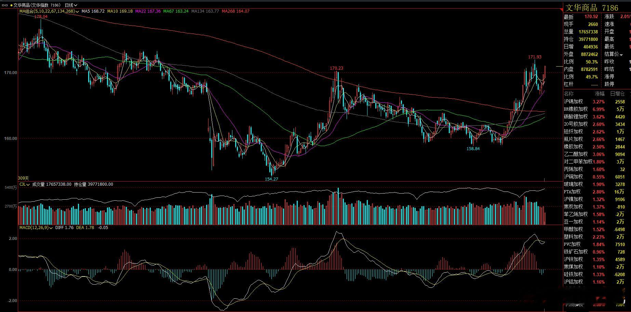
Task: Click the 158.84 trough price label
Action: pyautogui.click(x=473, y=149)
